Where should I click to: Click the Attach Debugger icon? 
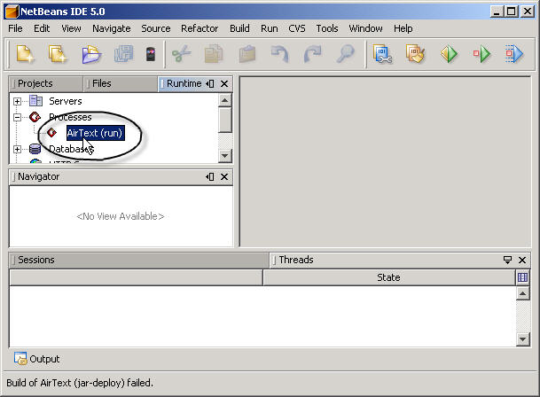[514, 54]
